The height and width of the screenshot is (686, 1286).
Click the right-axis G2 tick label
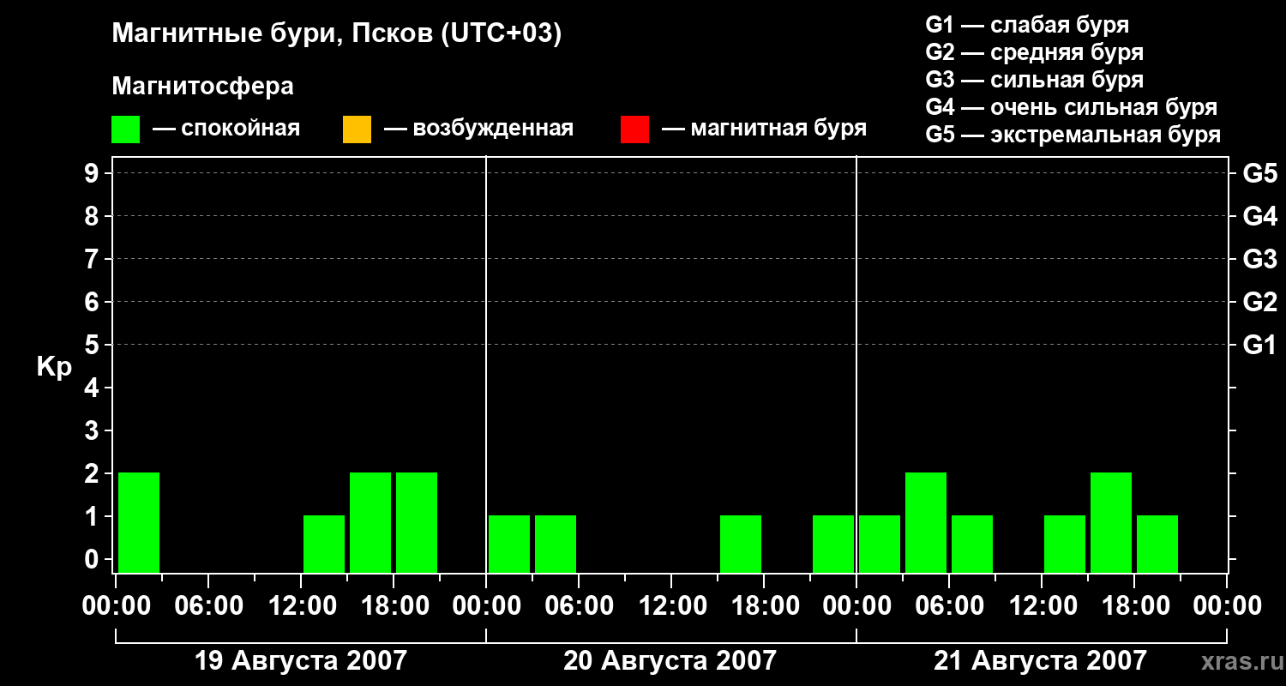1260,302
